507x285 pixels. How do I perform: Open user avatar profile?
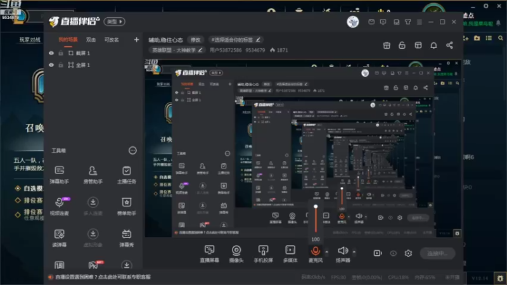click(x=353, y=22)
